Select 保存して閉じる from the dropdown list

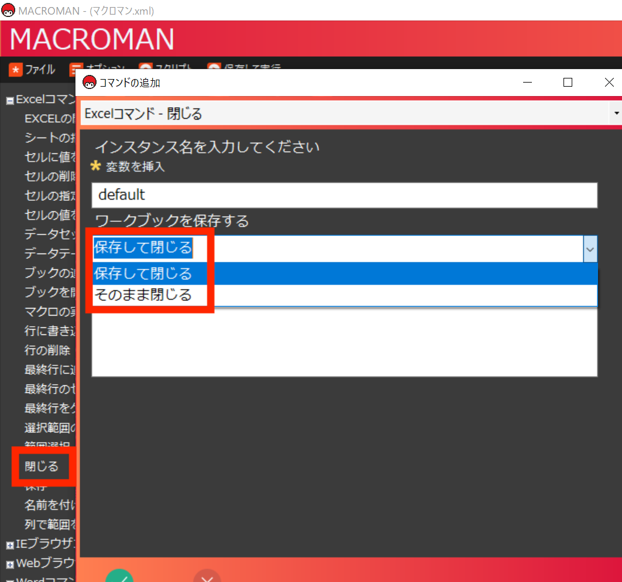click(x=345, y=273)
